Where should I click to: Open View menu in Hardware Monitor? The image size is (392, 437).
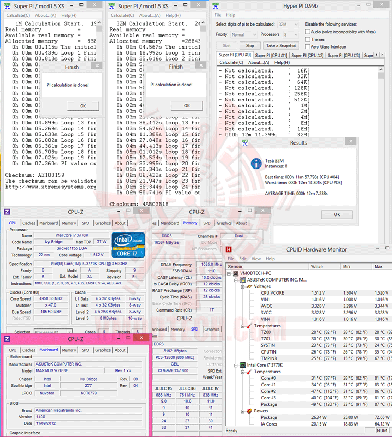pos(256,259)
